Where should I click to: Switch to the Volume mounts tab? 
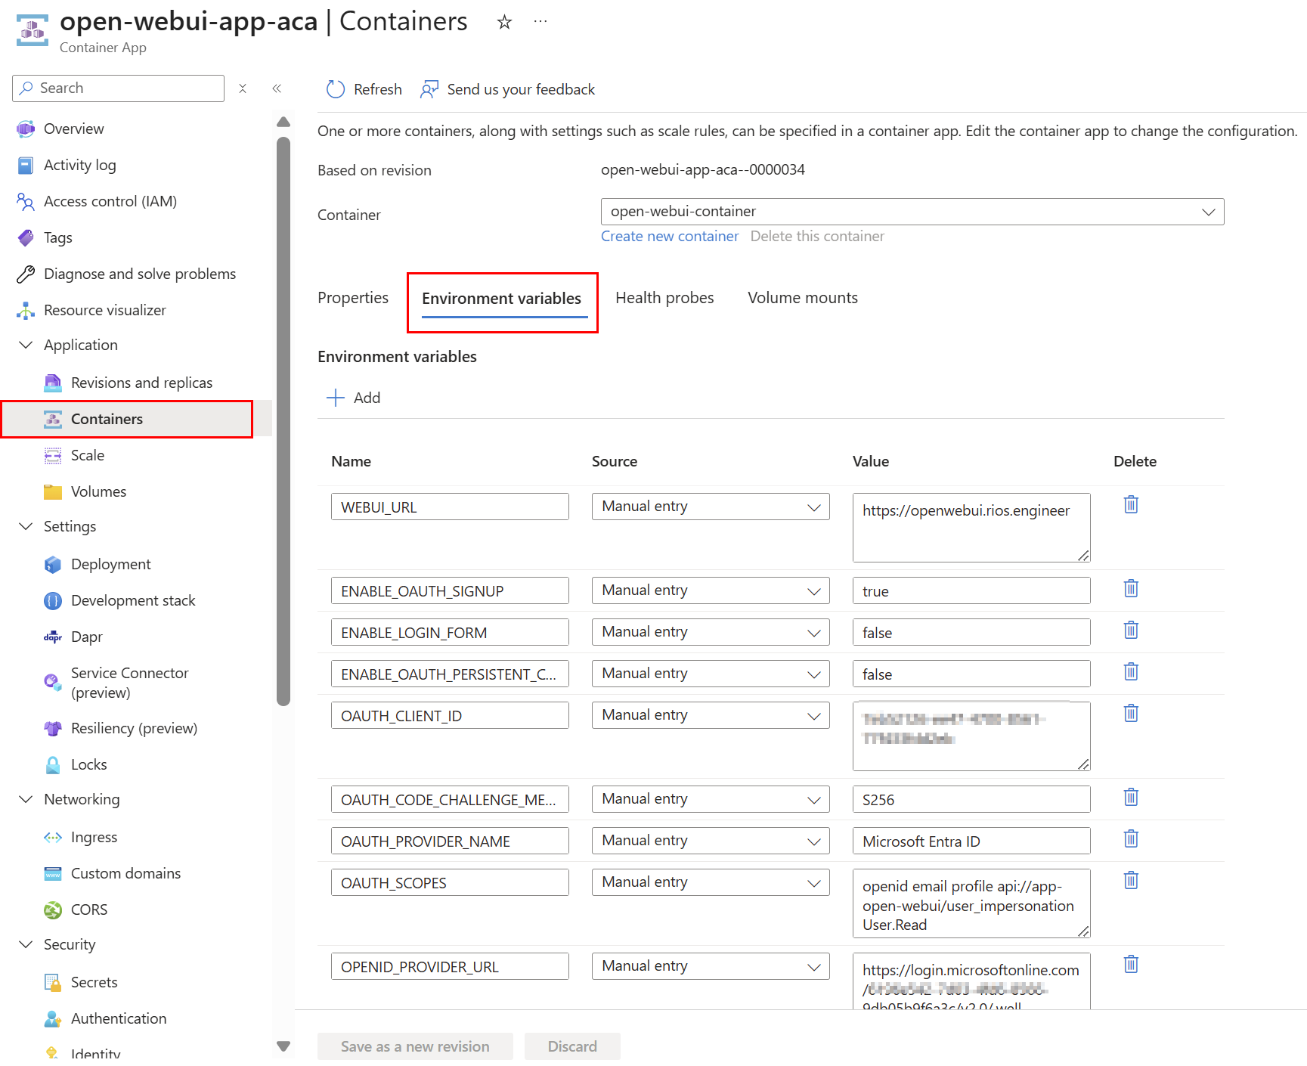[x=802, y=298]
